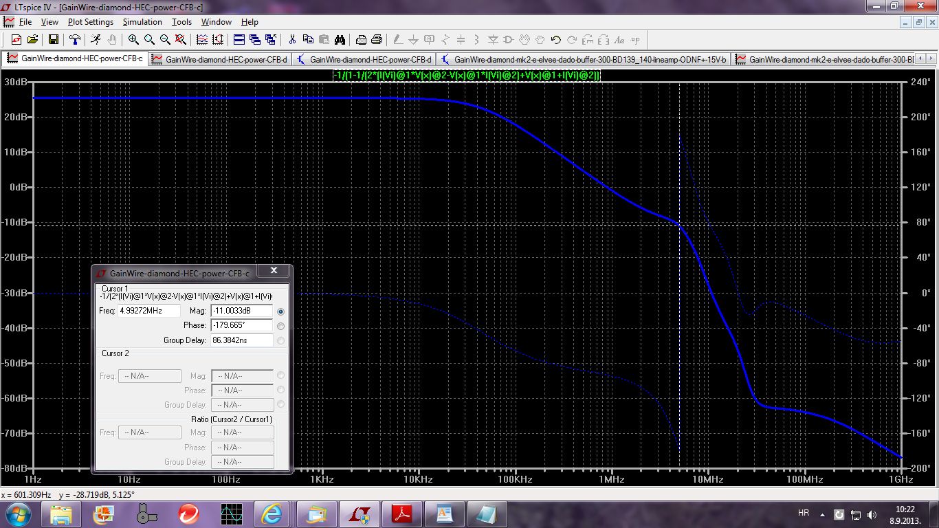Switch to the GainWire-diamond-HEC-power-CFB-d plot tab
This screenshot has width=939, height=528.
pos(220,59)
